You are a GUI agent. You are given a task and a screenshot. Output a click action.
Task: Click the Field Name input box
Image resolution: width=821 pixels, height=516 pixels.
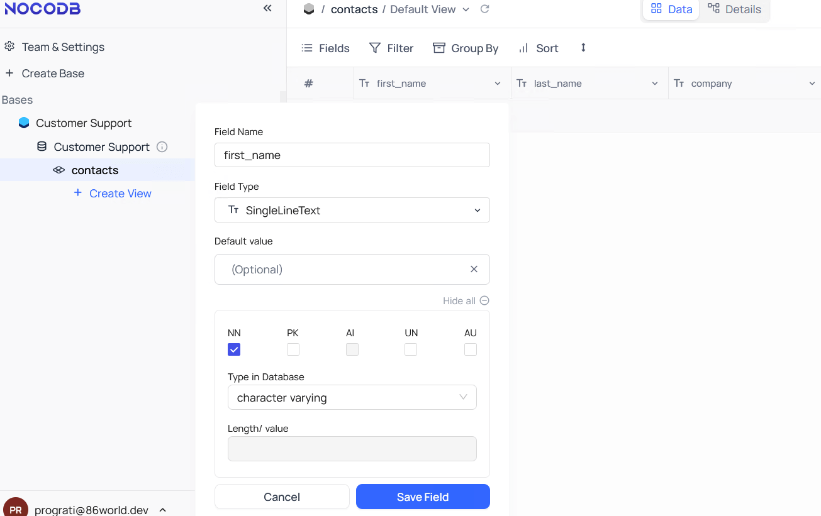coord(352,155)
